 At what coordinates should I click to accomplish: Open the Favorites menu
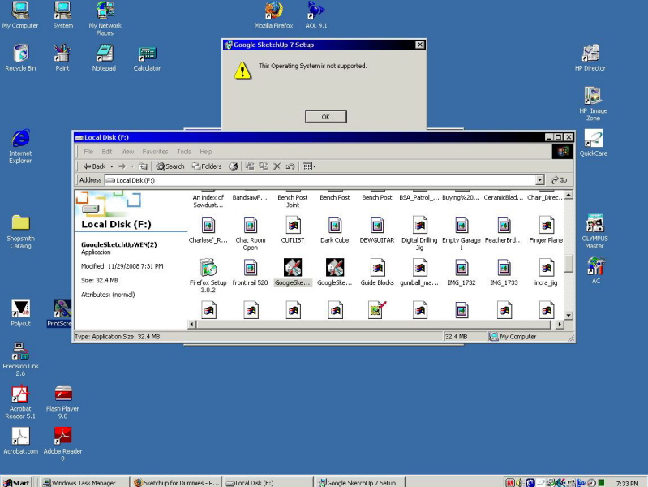155,152
